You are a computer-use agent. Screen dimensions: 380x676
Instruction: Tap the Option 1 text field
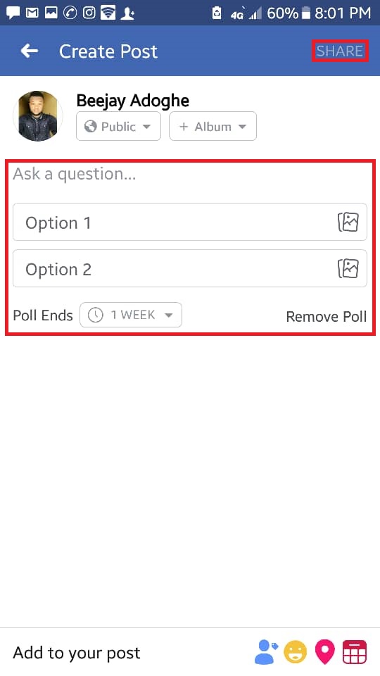pos(190,223)
